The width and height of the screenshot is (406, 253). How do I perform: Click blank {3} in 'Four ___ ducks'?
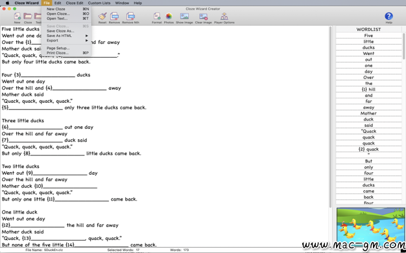click(x=45, y=75)
